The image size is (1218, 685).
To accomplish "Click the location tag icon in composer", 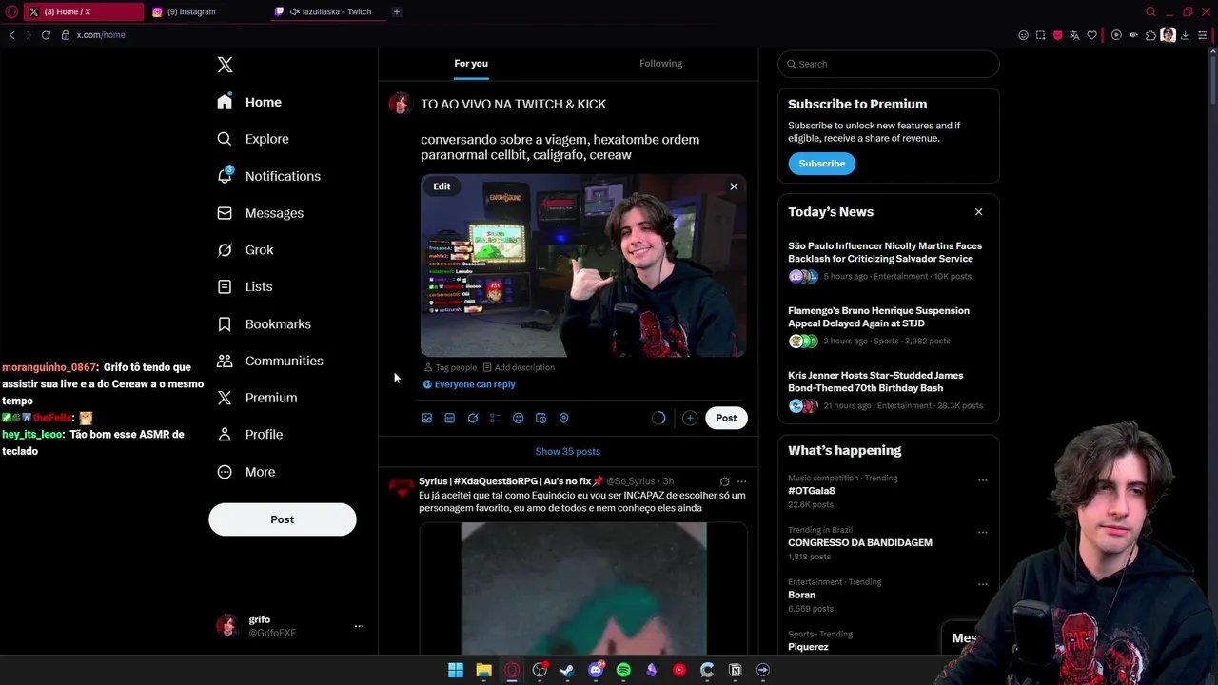I will [x=564, y=418].
